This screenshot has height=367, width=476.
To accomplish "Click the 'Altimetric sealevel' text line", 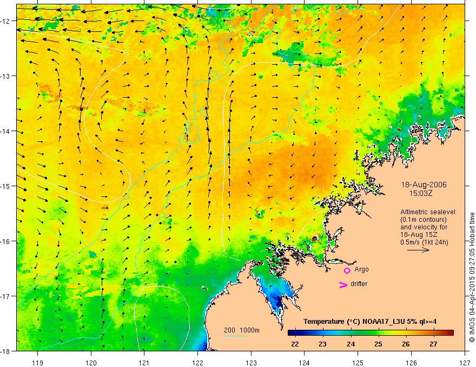I will [428, 212].
